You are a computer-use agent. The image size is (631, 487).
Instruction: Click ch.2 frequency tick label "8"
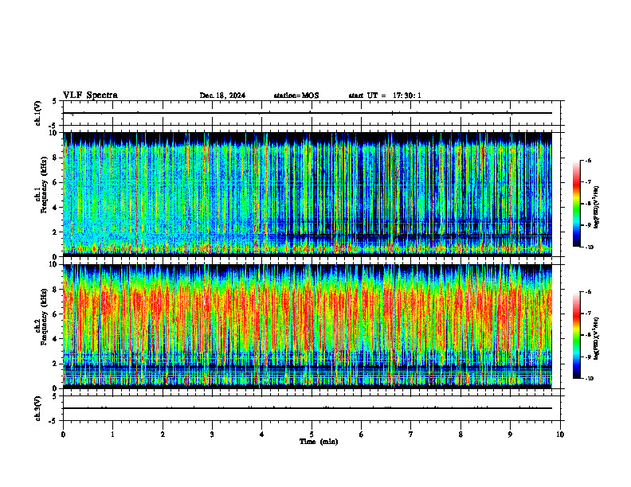coord(56,290)
